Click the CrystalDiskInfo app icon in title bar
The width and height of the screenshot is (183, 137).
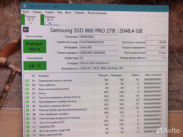24,6
